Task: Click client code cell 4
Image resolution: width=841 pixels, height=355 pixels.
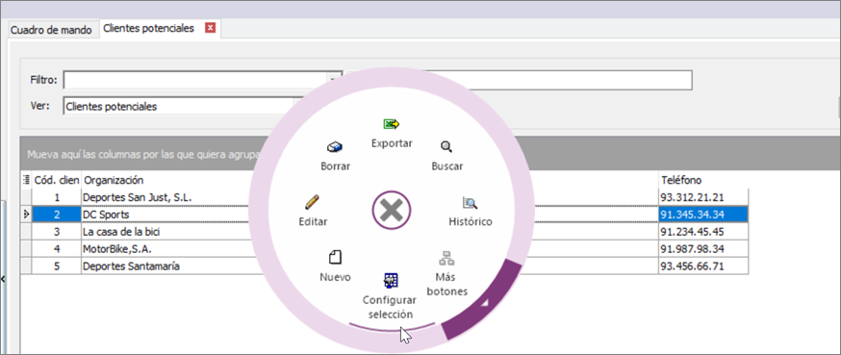Action: point(57,249)
